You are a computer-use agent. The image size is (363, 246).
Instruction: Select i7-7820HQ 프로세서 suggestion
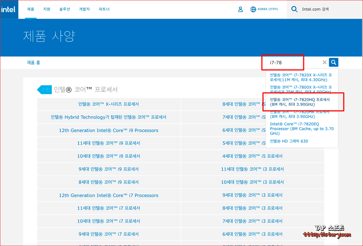pyautogui.click(x=300, y=102)
